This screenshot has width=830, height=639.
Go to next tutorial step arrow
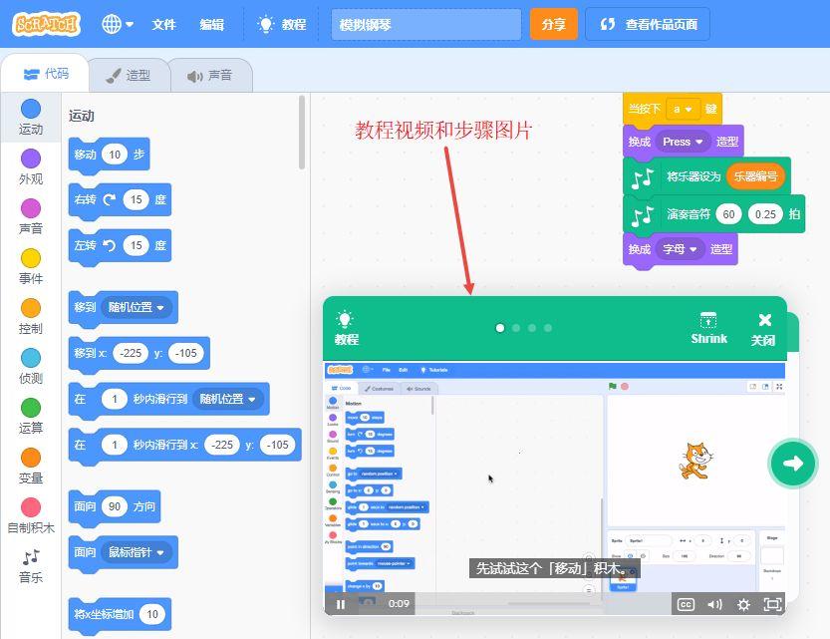click(793, 463)
